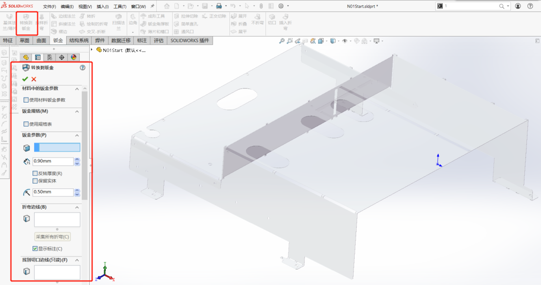Click the 折弯边线 selection box
This screenshot has width=541, height=285.
pos(57,219)
